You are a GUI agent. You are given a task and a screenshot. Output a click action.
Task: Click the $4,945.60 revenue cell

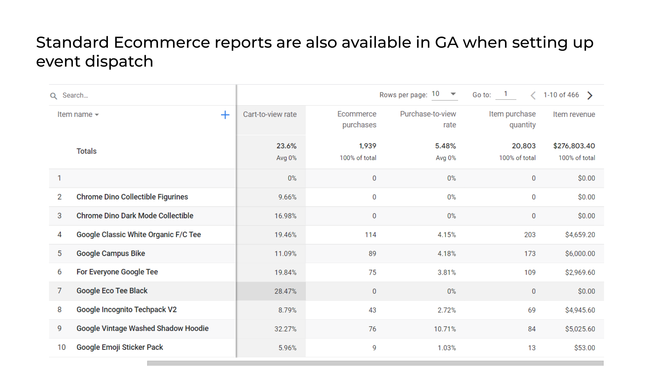tap(580, 310)
